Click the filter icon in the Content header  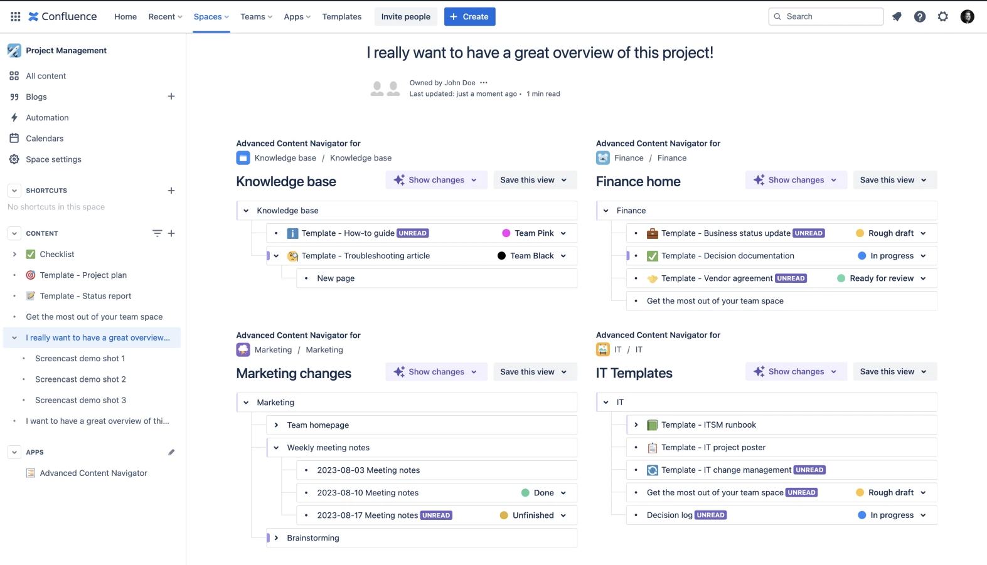(157, 233)
